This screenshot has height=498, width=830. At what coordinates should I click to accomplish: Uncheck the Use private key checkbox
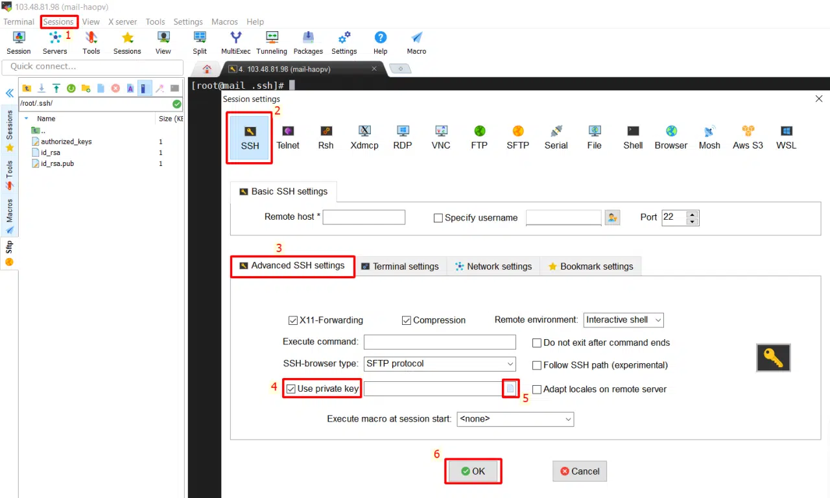[291, 389]
